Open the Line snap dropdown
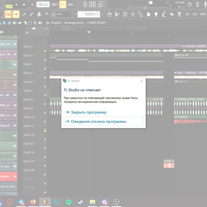Viewport: 207px width, 207px height. click(62, 14)
